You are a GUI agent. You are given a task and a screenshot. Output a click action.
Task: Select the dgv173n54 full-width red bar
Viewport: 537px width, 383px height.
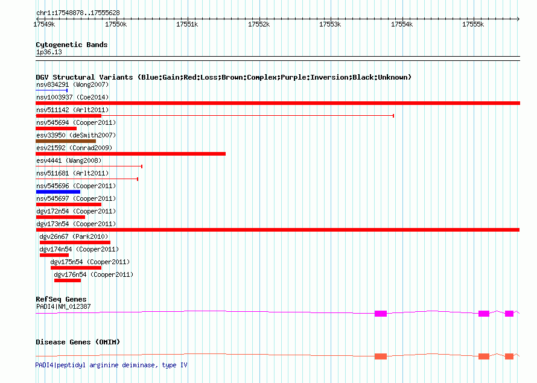(278, 230)
